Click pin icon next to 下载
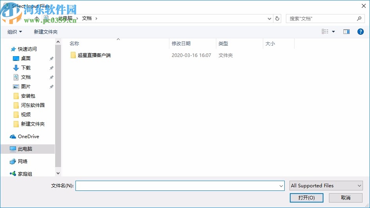Screen dimensions: 370x208 [51, 68]
